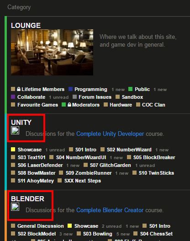Open the locked Lifetime Members subcategory

[41, 89]
